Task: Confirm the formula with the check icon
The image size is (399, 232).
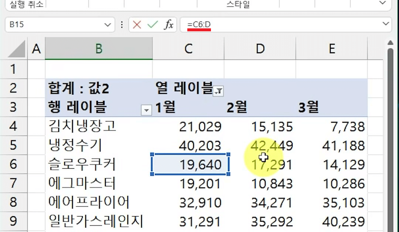Action: pos(153,25)
